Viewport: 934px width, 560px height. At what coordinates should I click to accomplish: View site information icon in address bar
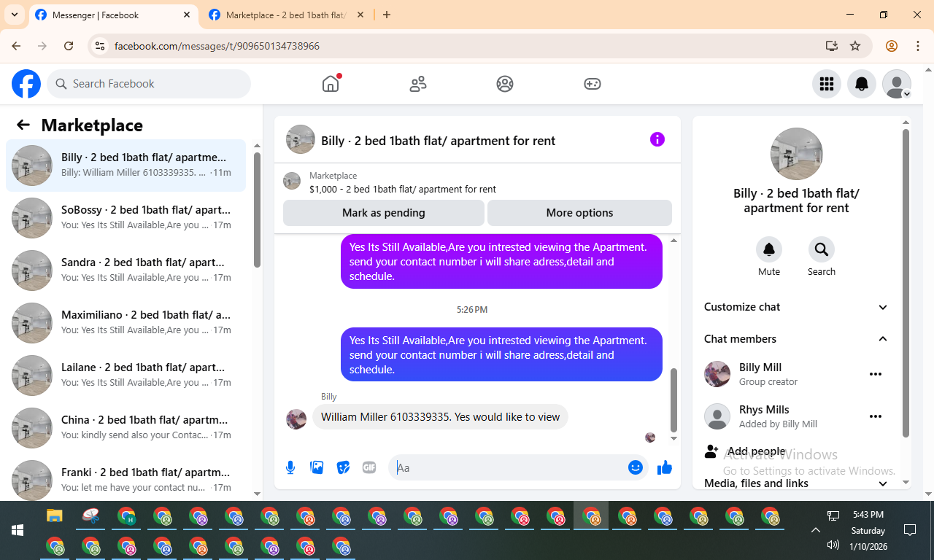click(x=101, y=46)
